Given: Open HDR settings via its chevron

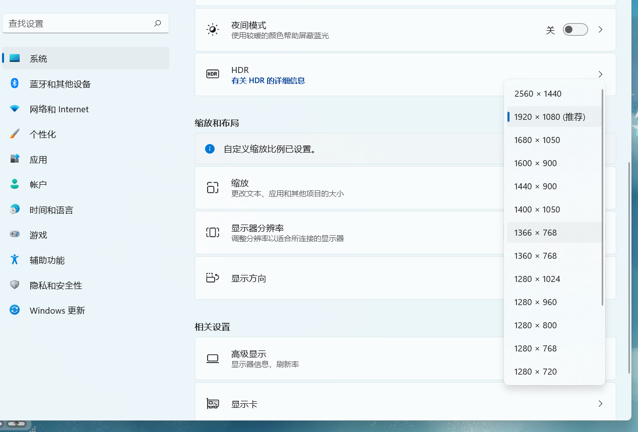Looking at the screenshot, I should pos(601,75).
